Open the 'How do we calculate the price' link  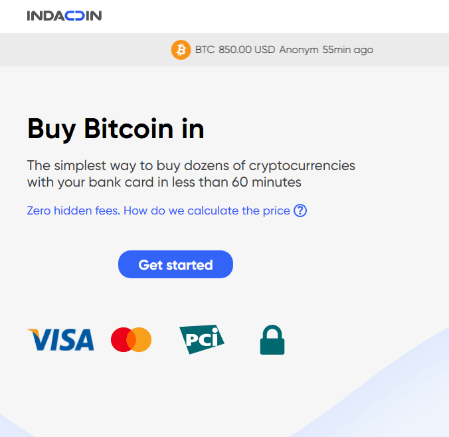click(x=207, y=211)
